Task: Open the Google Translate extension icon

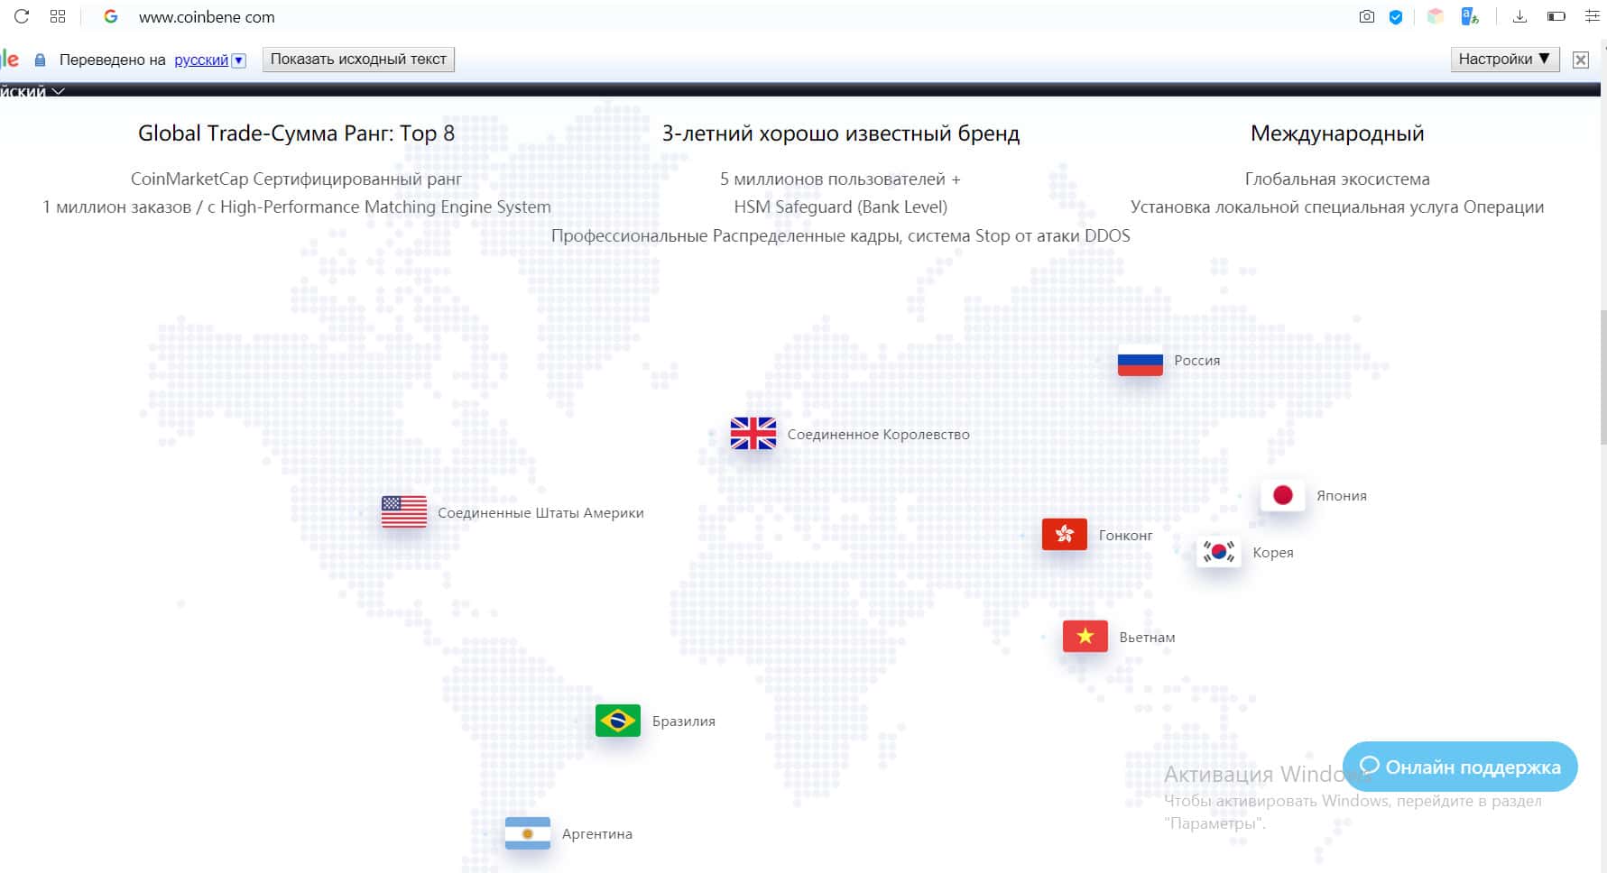Action: coord(1470,16)
